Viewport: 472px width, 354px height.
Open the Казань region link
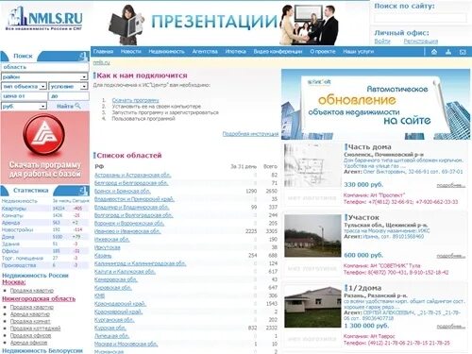point(103,256)
